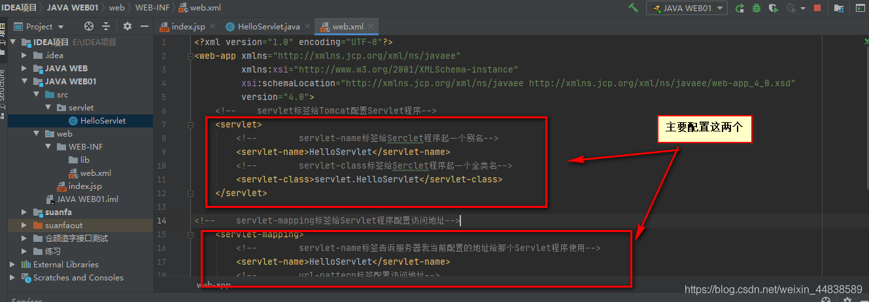The height and width of the screenshot is (302, 869).
Task: Collapse the WEB-INF folder in the tree
Action: coord(48,147)
